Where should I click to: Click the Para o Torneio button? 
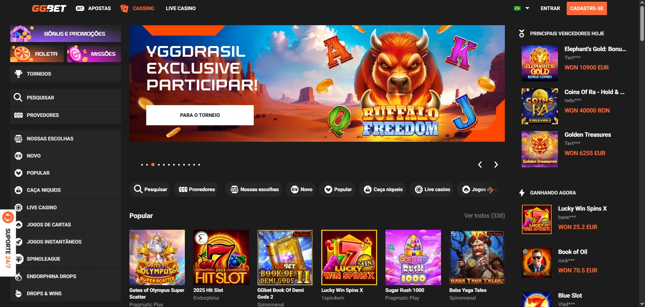click(200, 115)
